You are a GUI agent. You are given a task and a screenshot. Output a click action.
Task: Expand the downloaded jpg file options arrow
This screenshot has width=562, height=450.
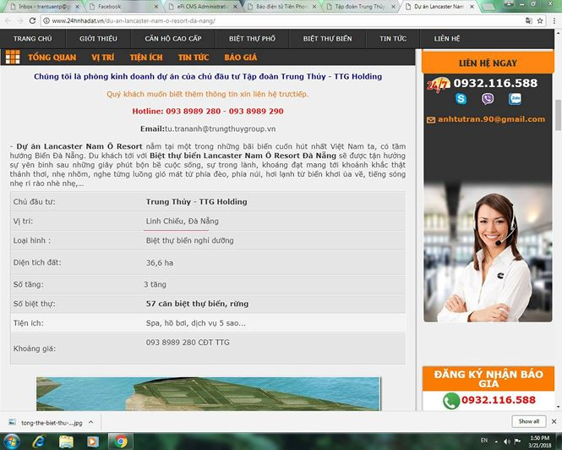[91, 422]
